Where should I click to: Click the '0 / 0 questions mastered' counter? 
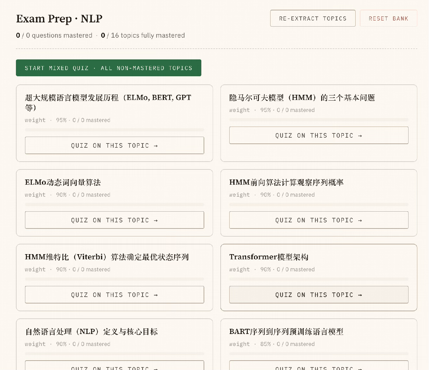click(x=54, y=35)
